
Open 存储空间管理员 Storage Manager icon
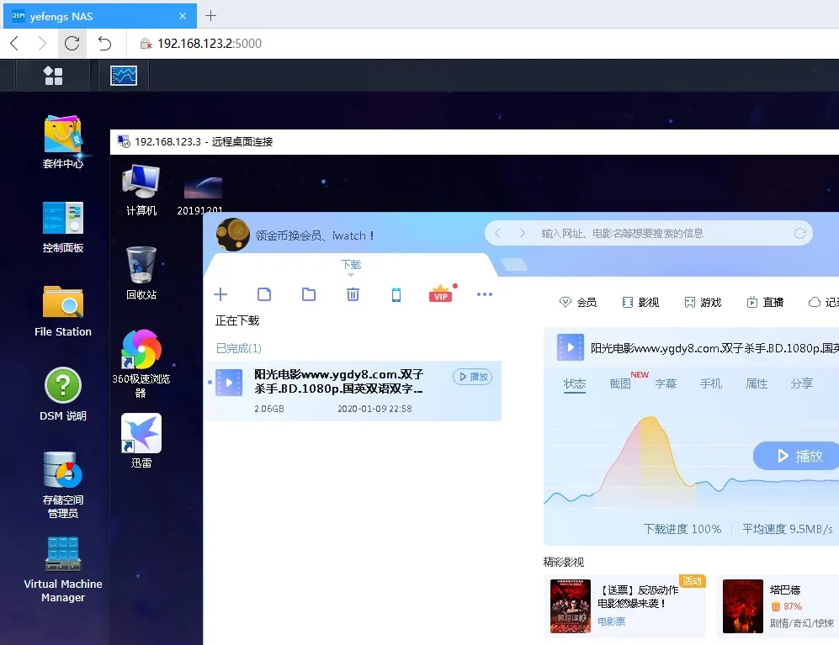coord(62,485)
